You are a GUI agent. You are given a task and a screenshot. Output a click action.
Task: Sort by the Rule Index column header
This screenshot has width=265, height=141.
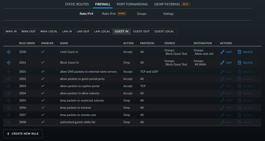coord(27,43)
